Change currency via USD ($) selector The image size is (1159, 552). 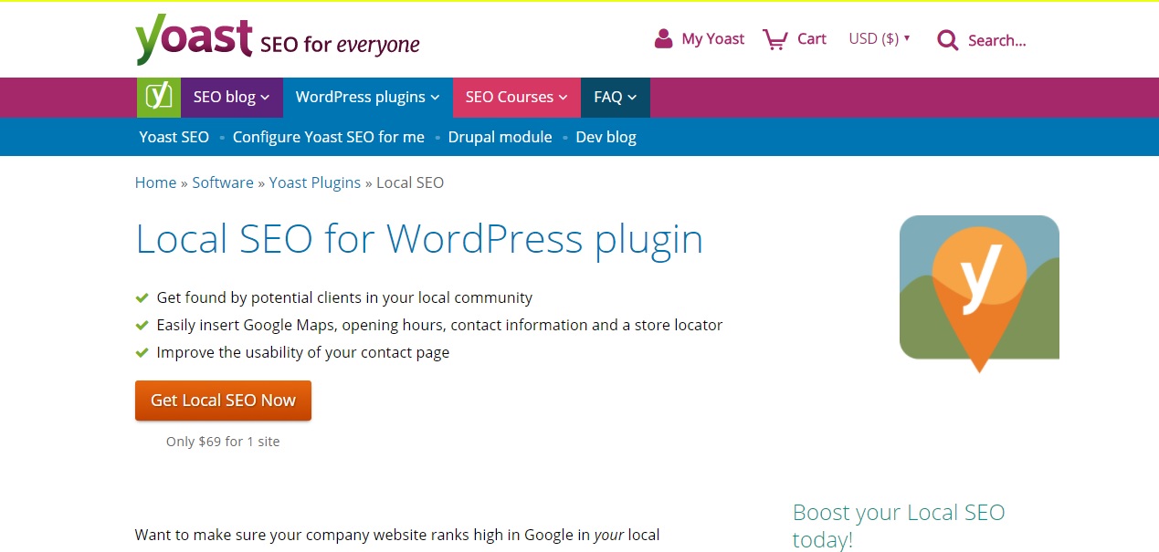click(x=879, y=38)
